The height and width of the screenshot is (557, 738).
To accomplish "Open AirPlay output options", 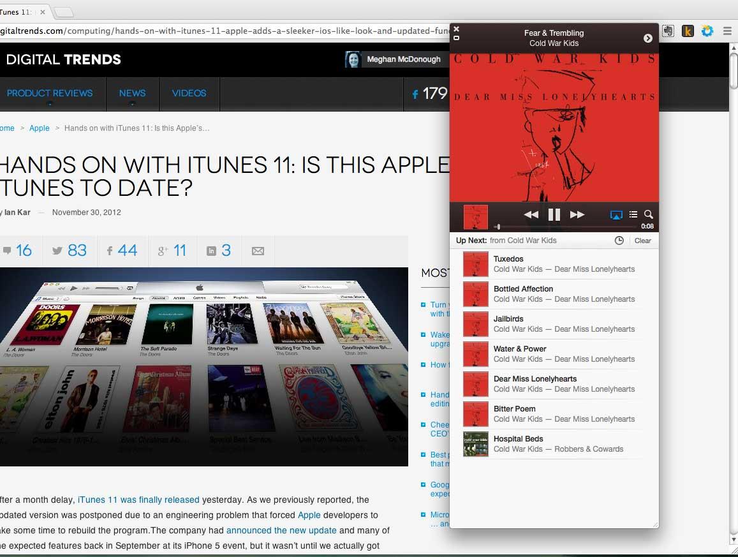I will (x=616, y=215).
